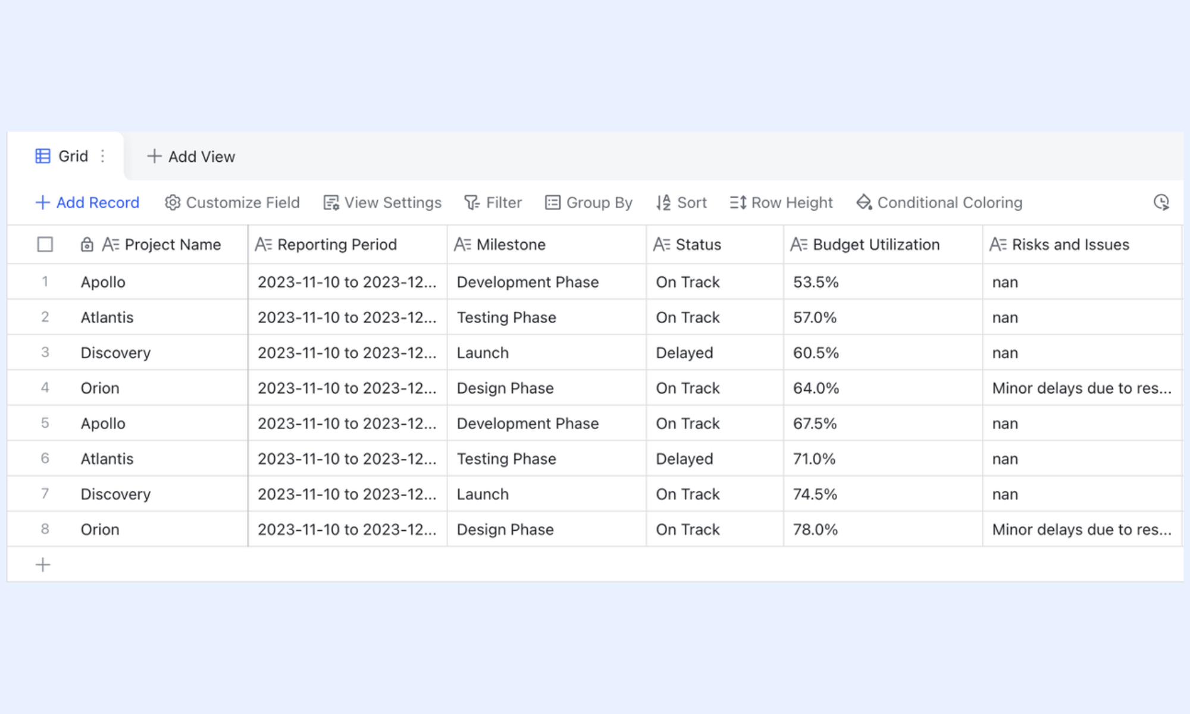Open View Settings from the toolbar
The width and height of the screenshot is (1190, 714).
(x=382, y=202)
